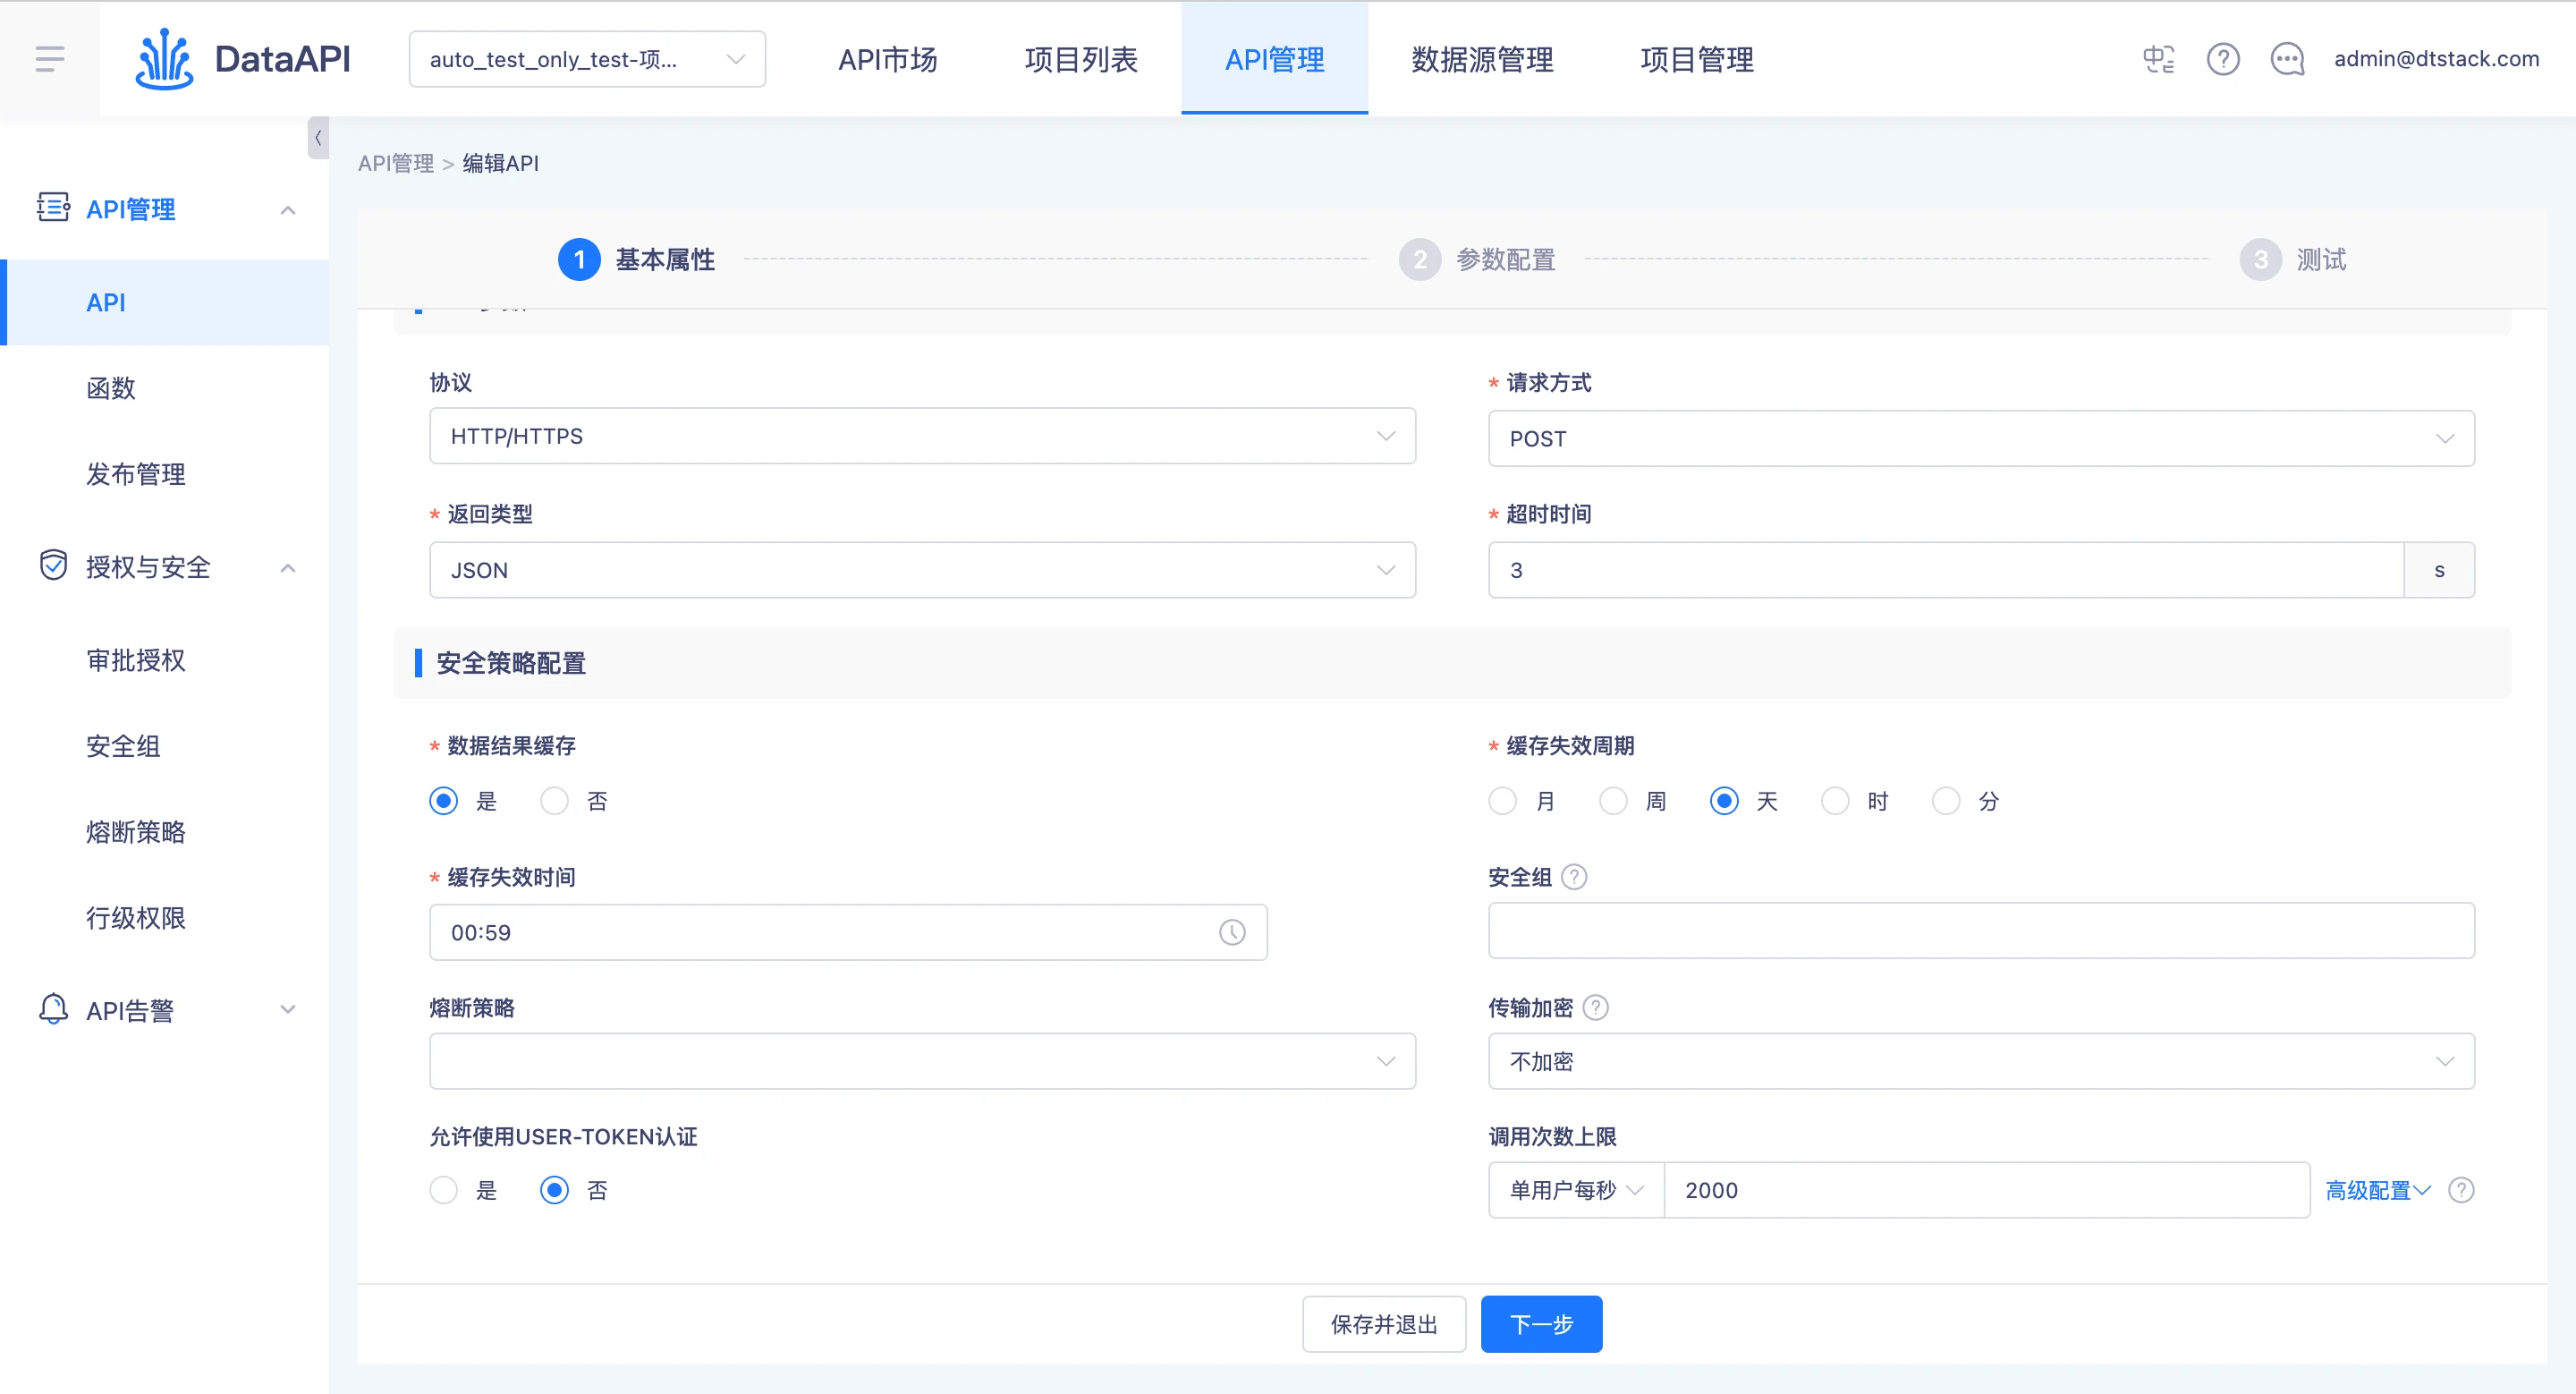Switch language via translate icon
Screen dimensions: 2576x1394
coord(2158,59)
